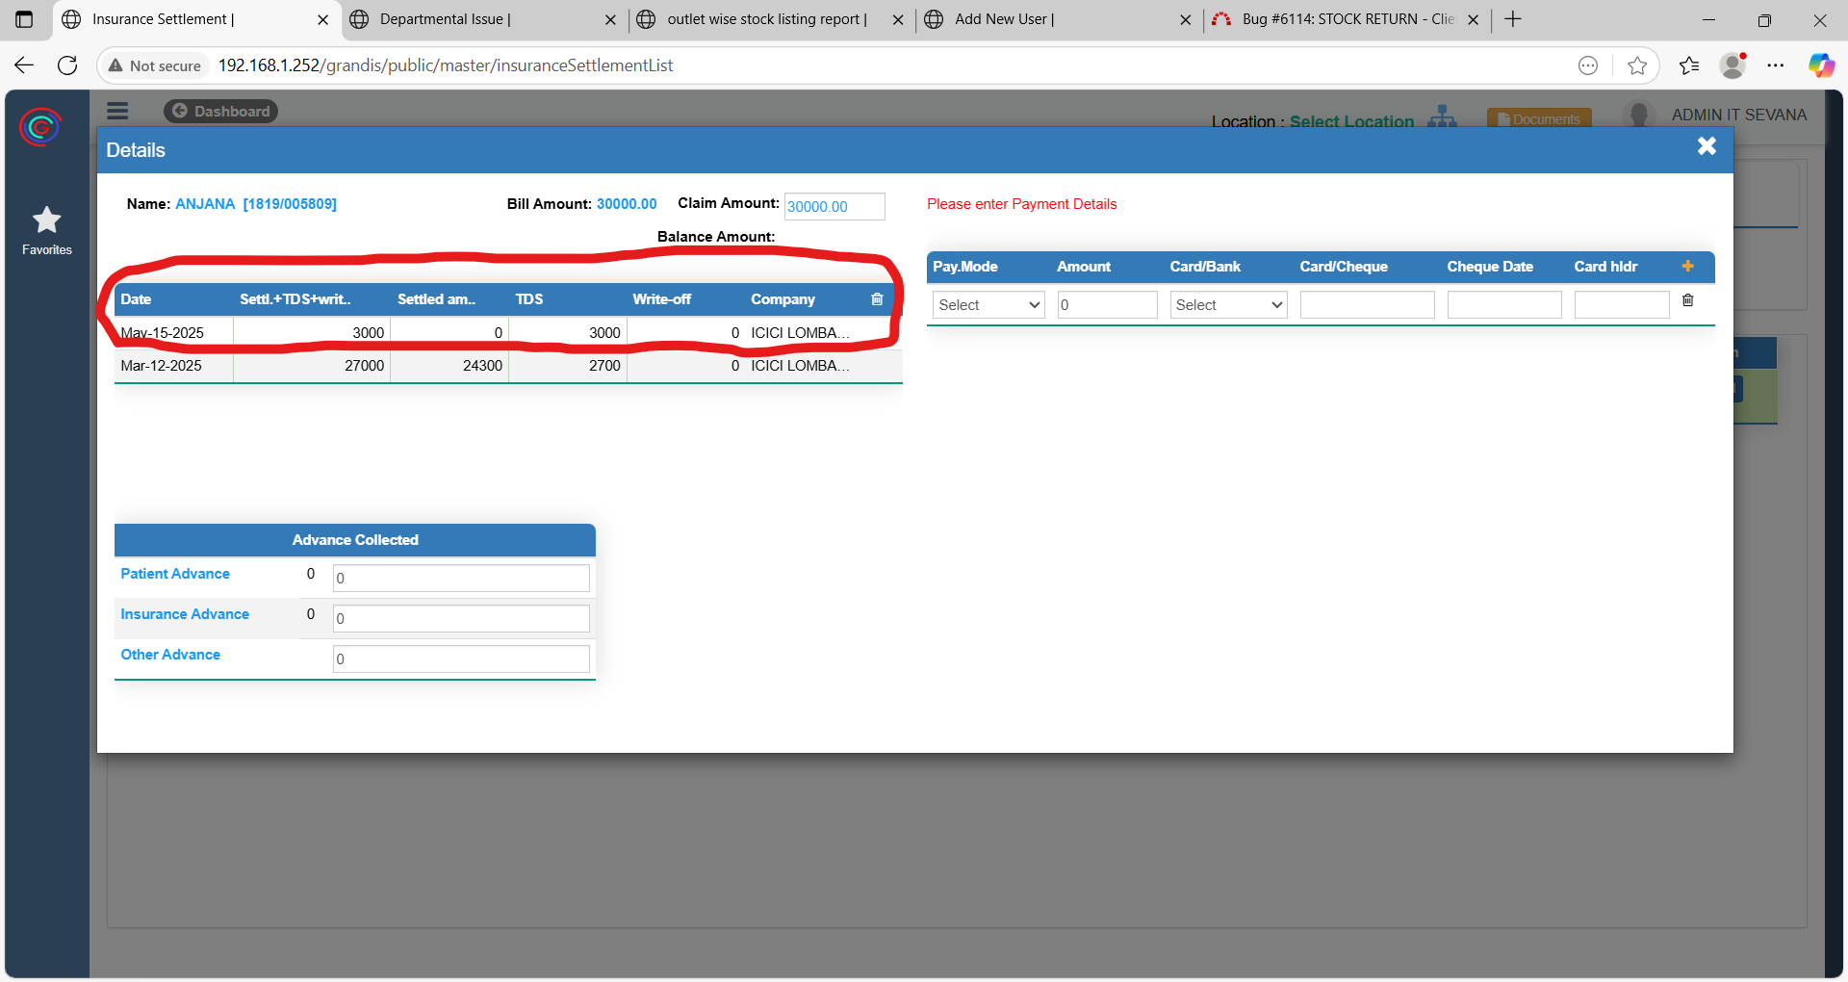1848x982 pixels.
Task: Click browser refresh button
Action: point(67,65)
